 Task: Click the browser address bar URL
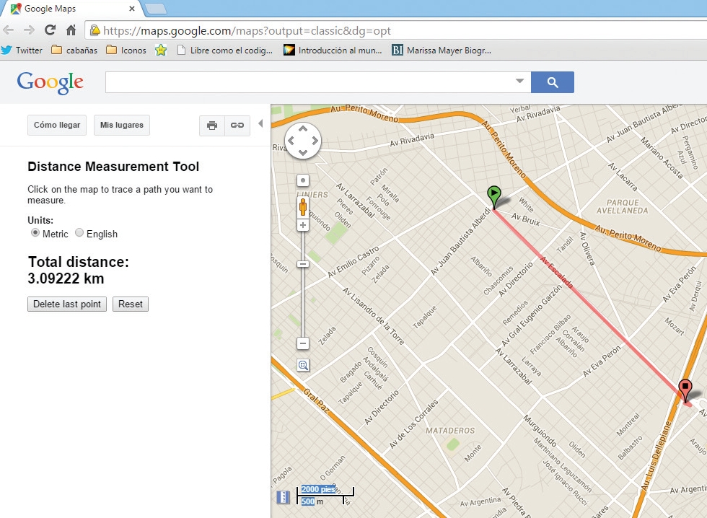pos(247,30)
